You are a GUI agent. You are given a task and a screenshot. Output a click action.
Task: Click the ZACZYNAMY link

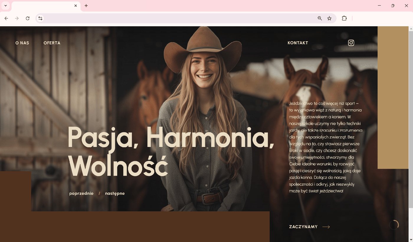303,227
